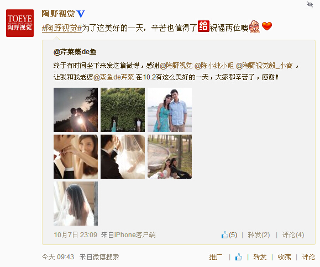The width and height of the screenshot is (320, 267).
Task: Click 收藏 to bookmark the post
Action: 284,257
